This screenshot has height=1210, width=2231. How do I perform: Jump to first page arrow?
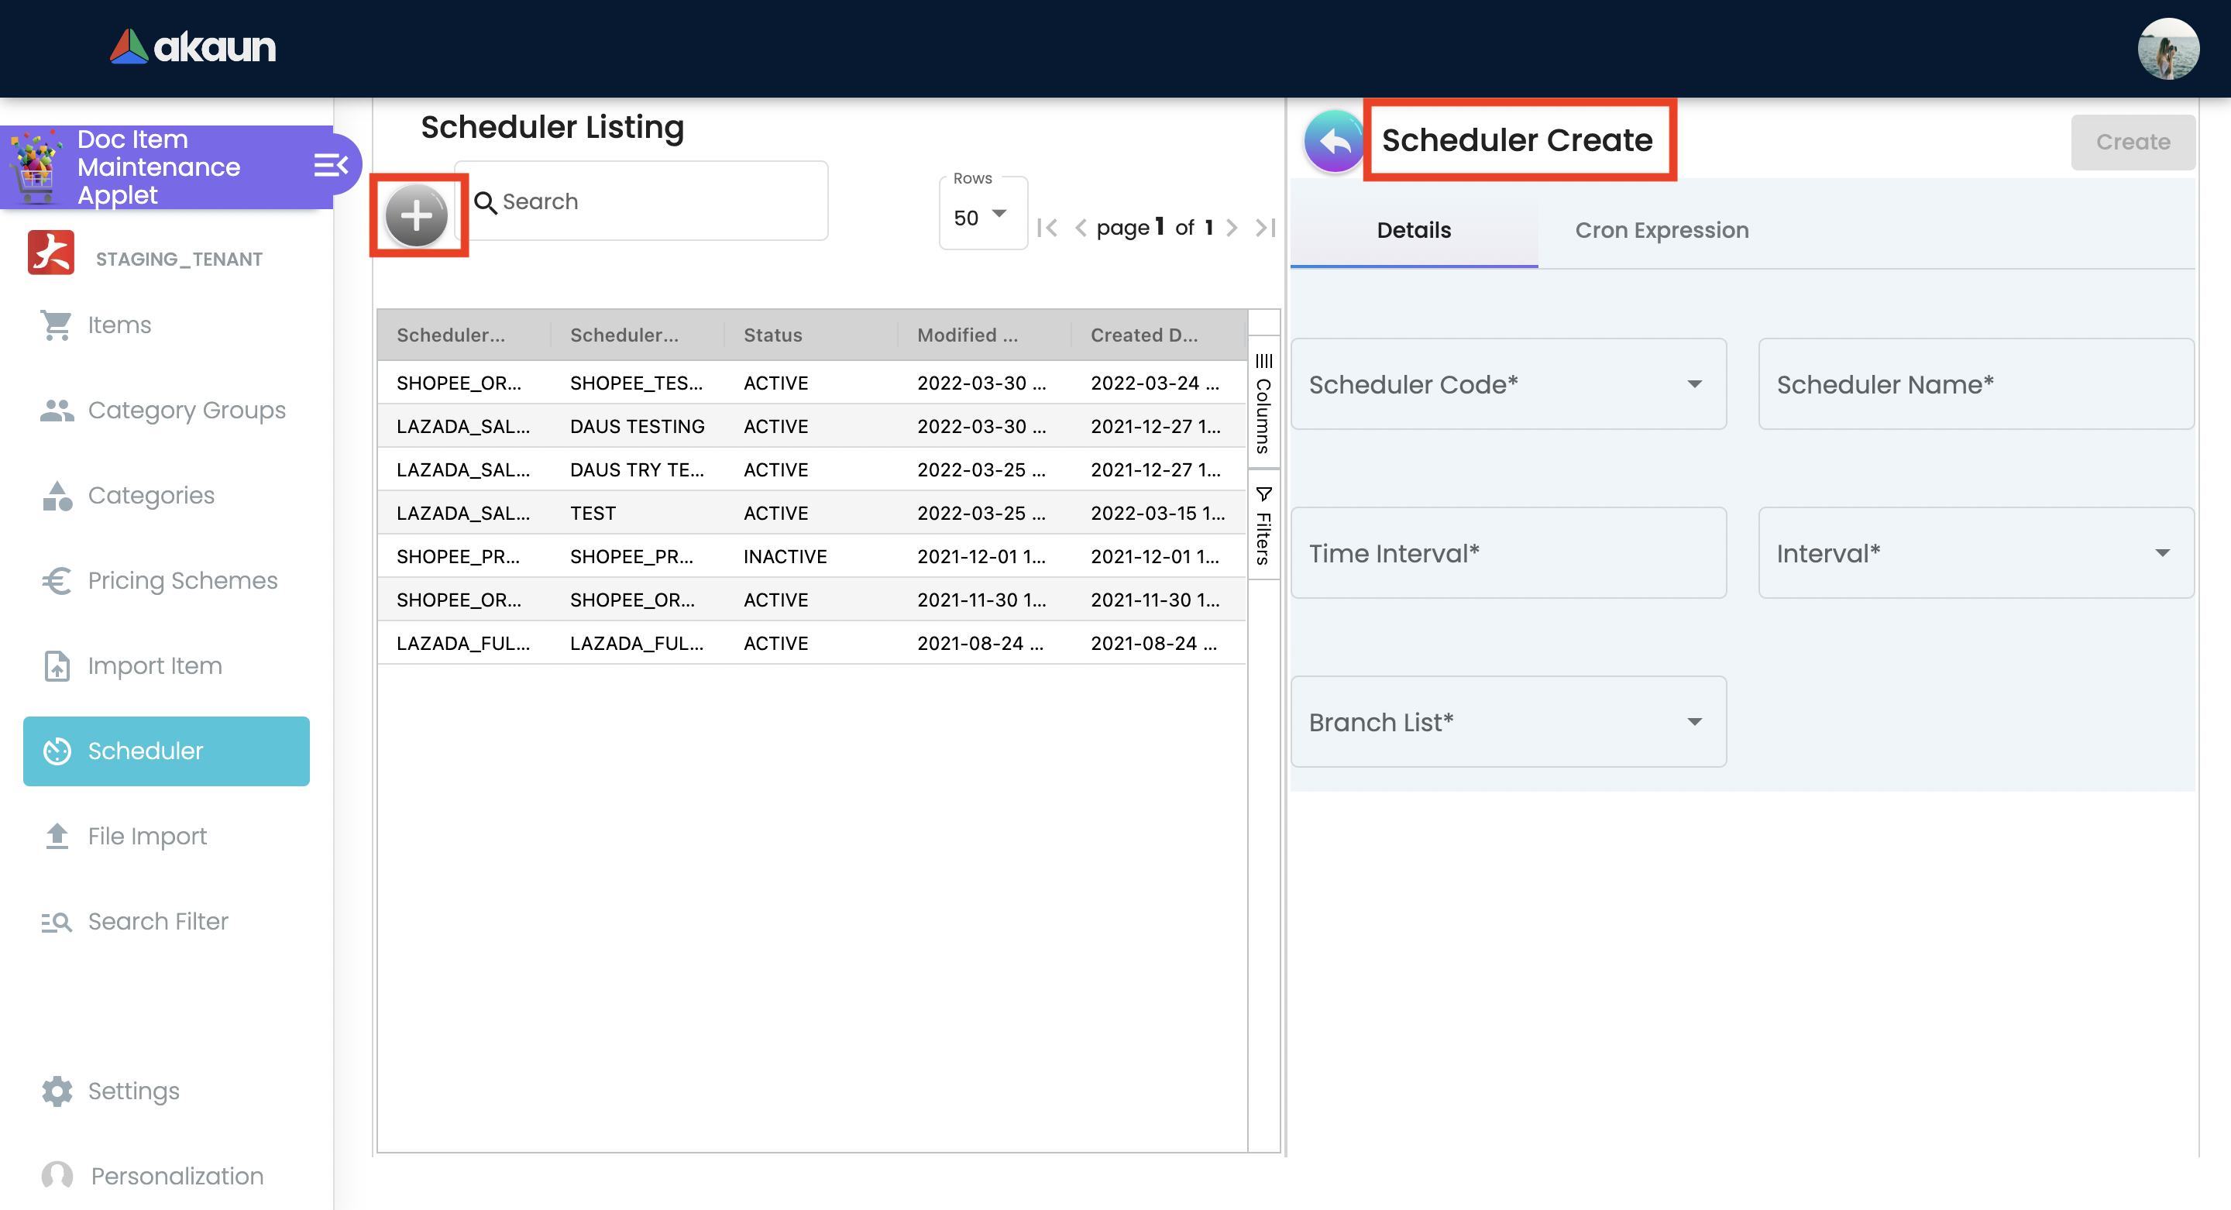pos(1047,228)
